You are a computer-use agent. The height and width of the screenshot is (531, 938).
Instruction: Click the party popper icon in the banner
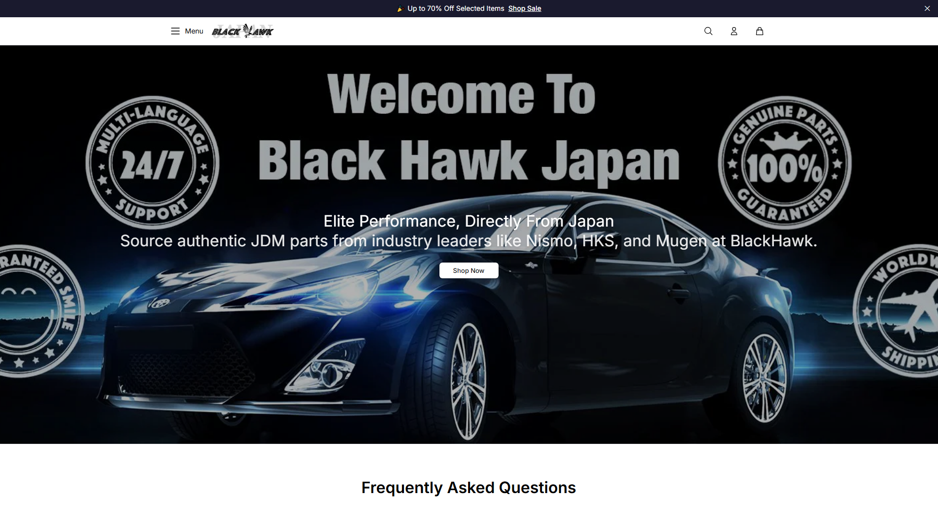401,8
